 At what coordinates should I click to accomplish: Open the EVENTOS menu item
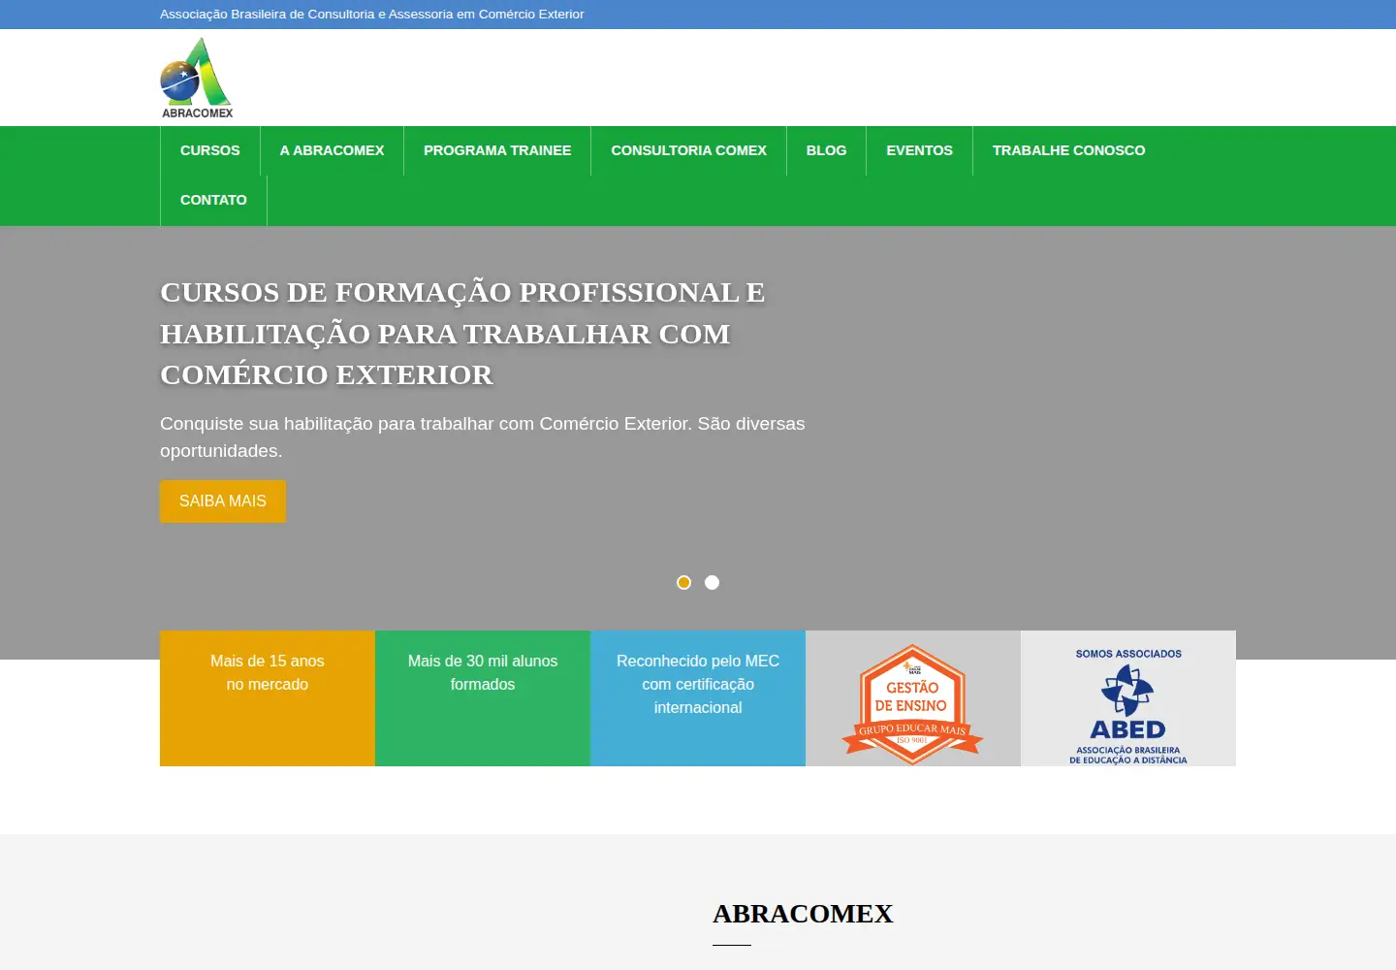coord(919,150)
